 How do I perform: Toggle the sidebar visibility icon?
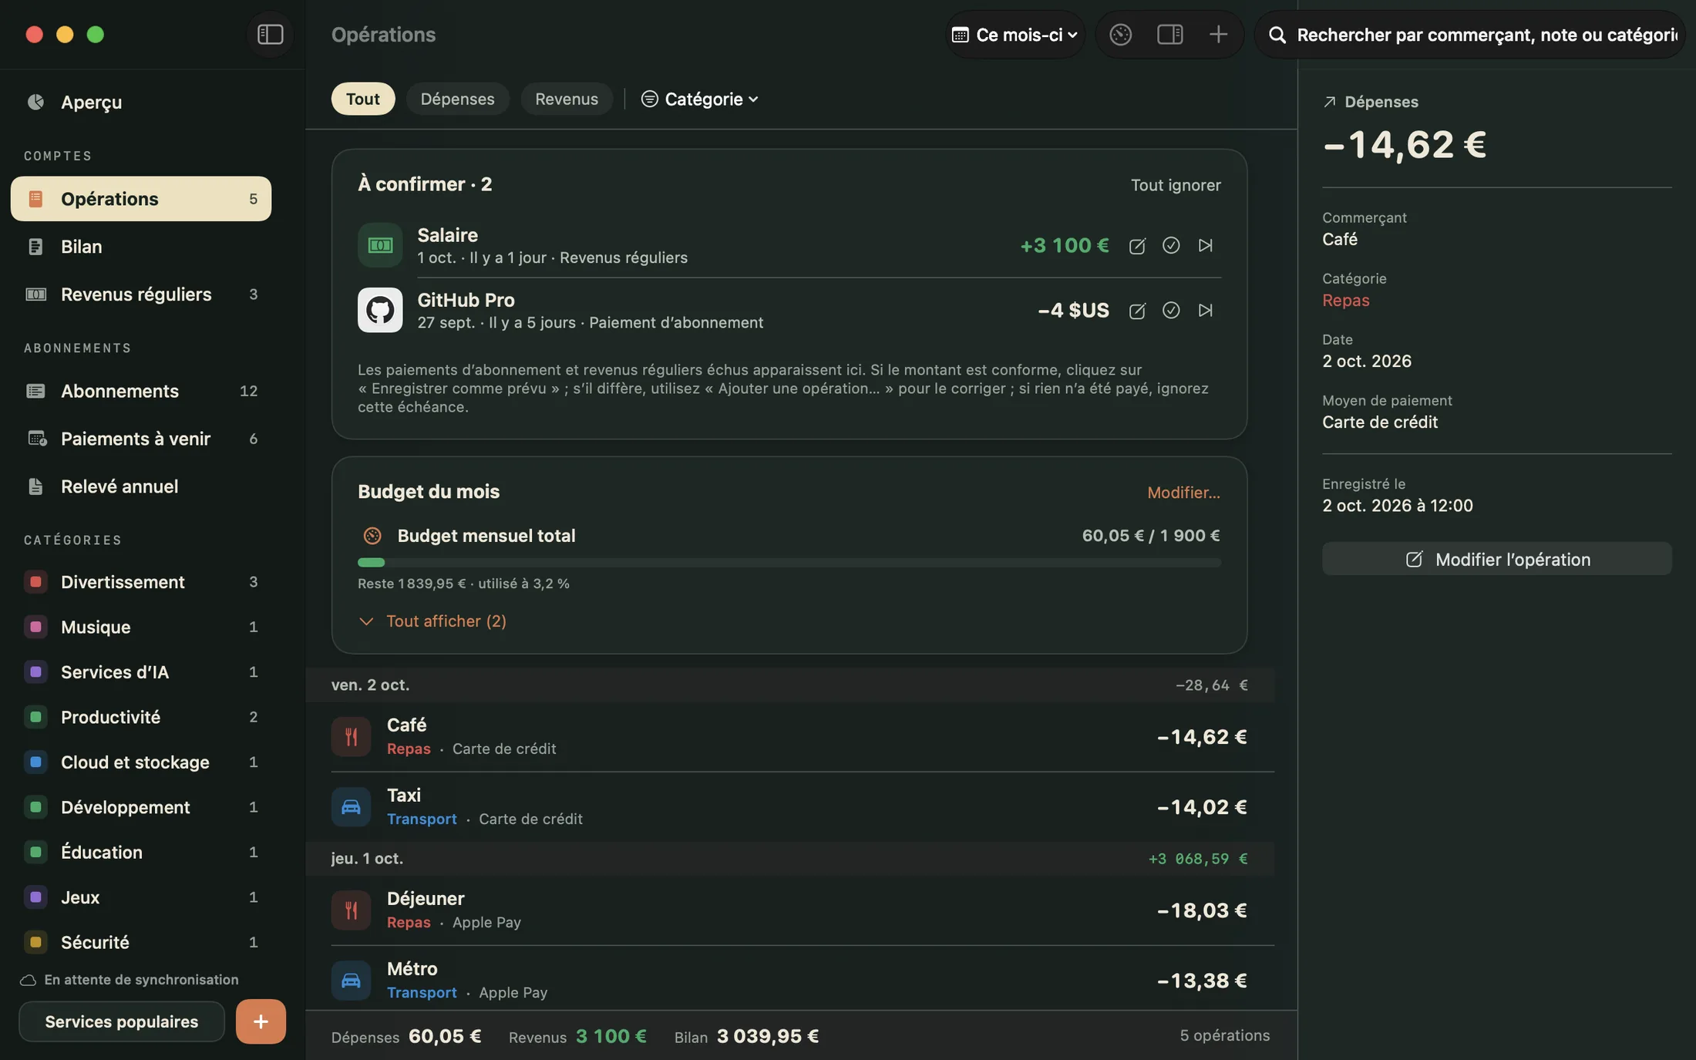[x=270, y=35]
